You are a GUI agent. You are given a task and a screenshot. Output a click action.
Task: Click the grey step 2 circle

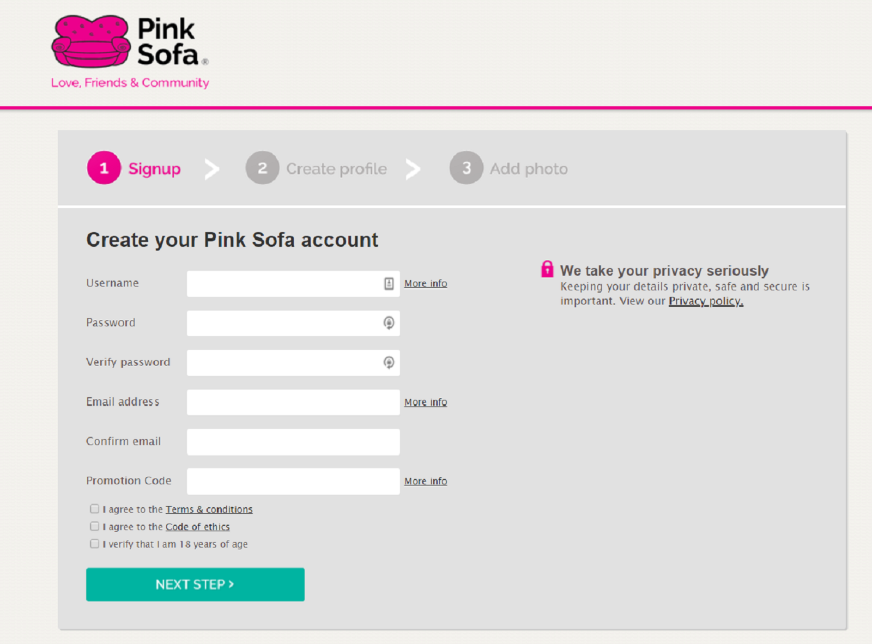click(x=262, y=168)
